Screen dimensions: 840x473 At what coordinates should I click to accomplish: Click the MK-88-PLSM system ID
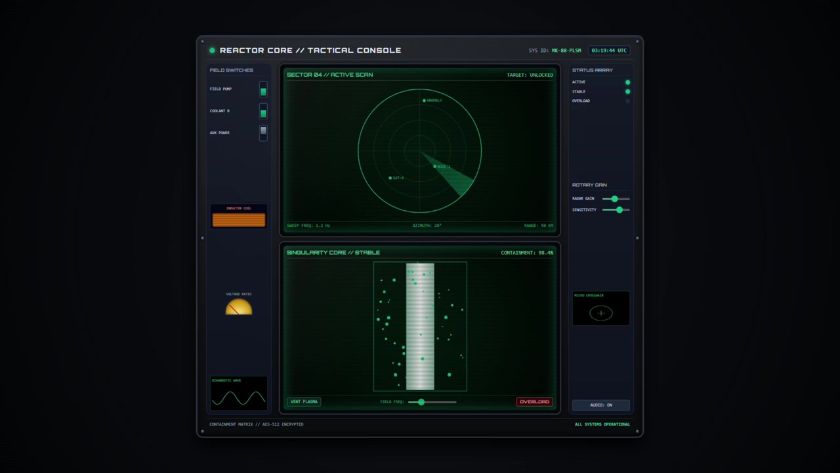pyautogui.click(x=566, y=51)
